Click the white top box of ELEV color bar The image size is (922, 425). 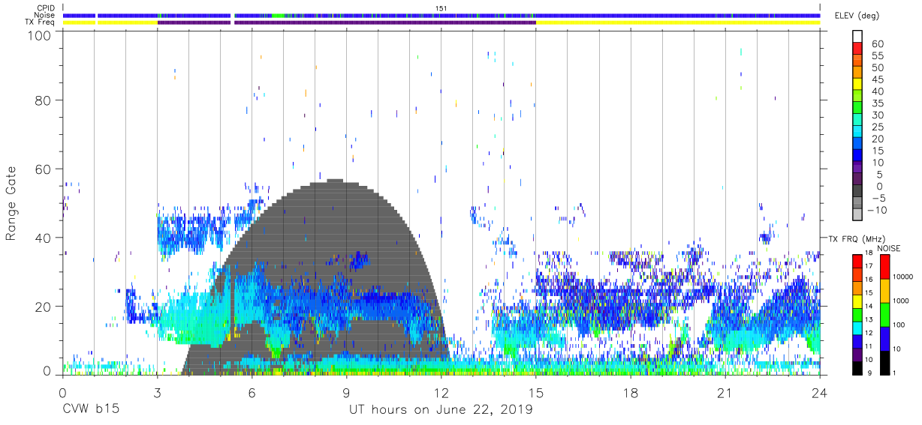(x=857, y=37)
